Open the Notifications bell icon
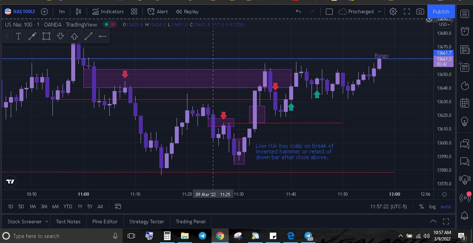 pyautogui.click(x=465, y=215)
